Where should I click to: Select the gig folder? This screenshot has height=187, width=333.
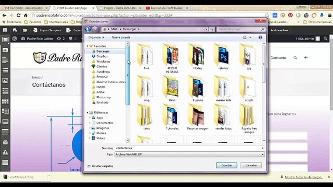click(249, 57)
